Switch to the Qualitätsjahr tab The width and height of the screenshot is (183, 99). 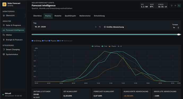70,16
